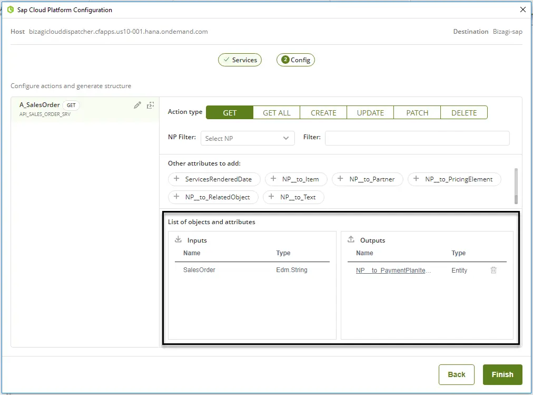The width and height of the screenshot is (533, 395).
Task: Close the Sap Cloud Platform Configuration dialog
Action: pyautogui.click(x=523, y=9)
